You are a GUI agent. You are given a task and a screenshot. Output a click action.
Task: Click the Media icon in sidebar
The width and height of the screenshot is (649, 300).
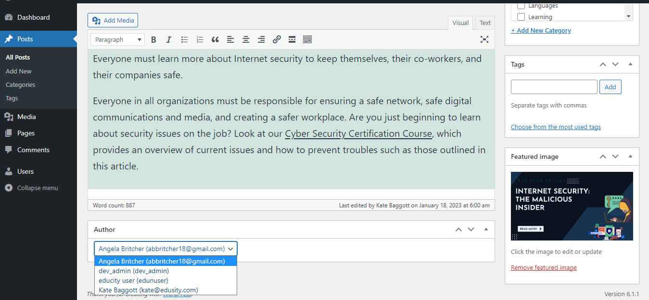[9, 117]
